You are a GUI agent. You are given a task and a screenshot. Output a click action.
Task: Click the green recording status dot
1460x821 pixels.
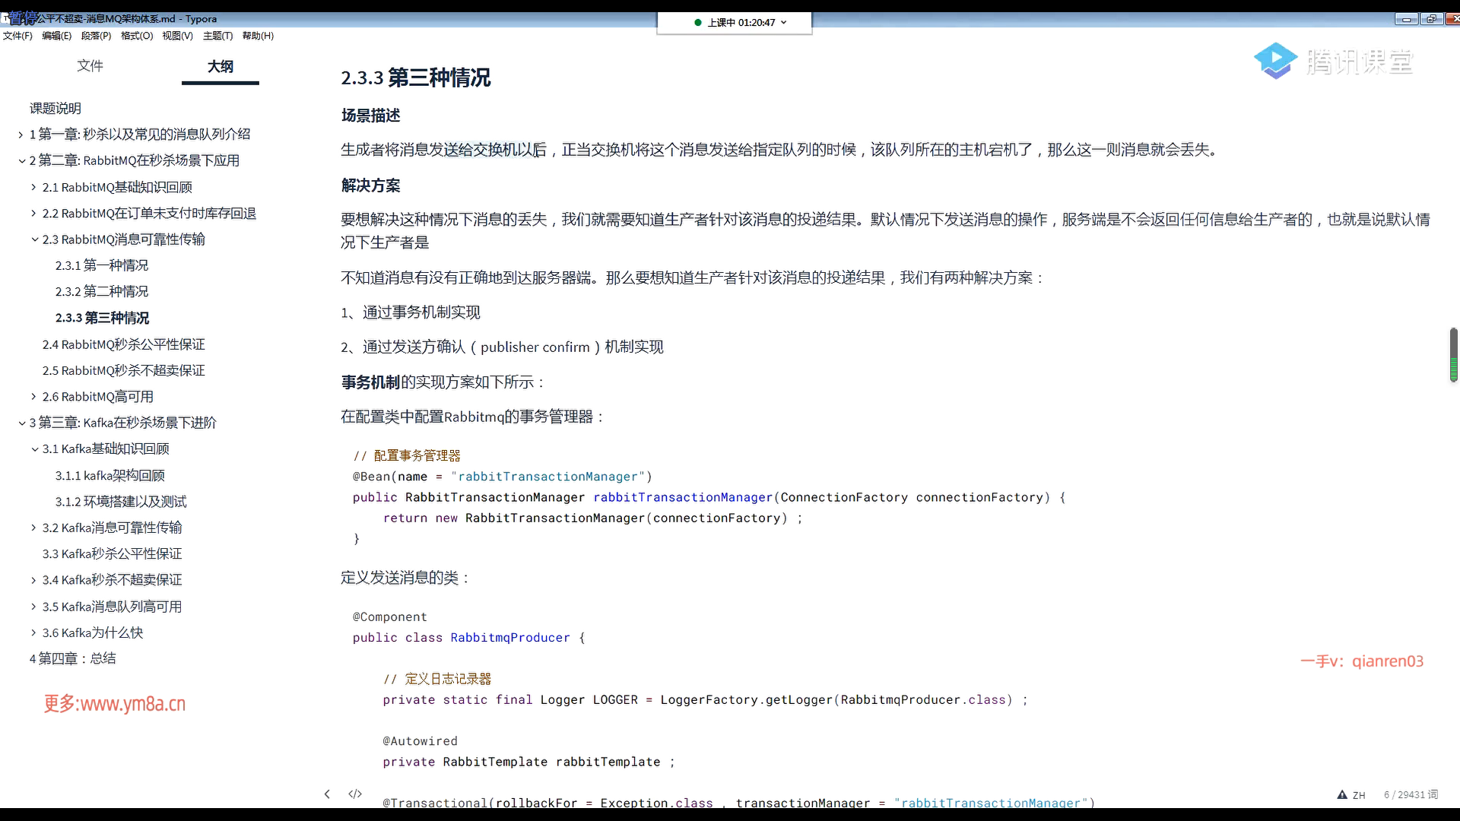coord(698,22)
